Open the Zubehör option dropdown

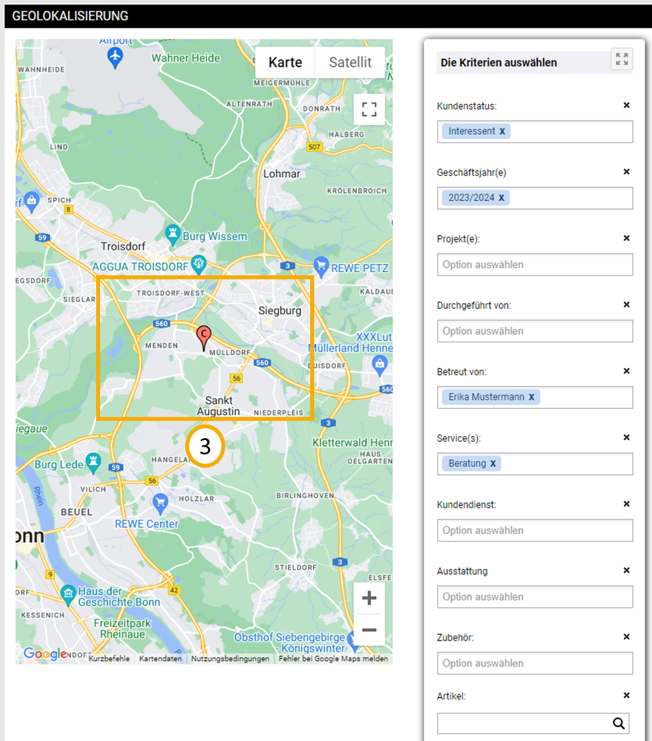coord(534,663)
